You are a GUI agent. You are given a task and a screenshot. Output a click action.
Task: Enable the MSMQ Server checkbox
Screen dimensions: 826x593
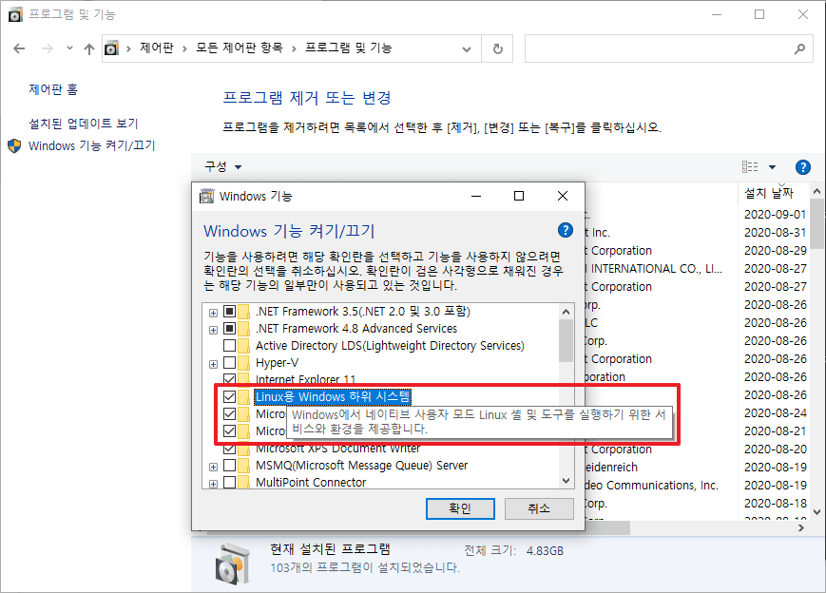tap(230, 466)
